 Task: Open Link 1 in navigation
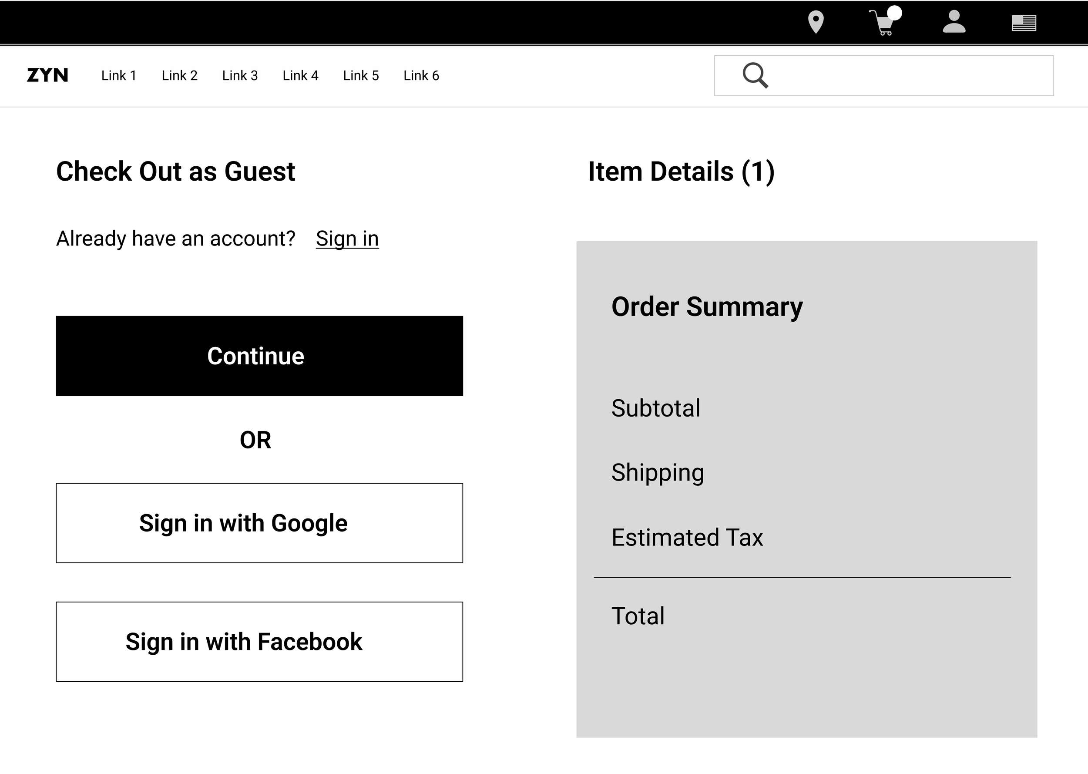tap(119, 75)
